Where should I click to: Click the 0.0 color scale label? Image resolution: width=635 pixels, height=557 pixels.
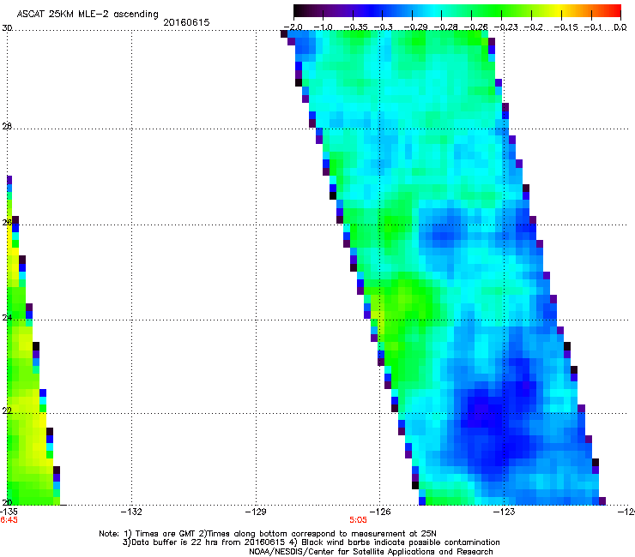620,27
